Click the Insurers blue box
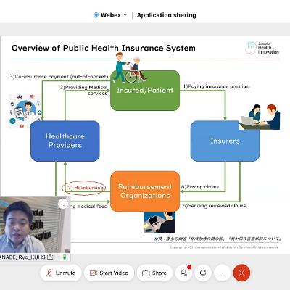Image resolution: width=290 pixels, height=290 pixels. coord(225,141)
